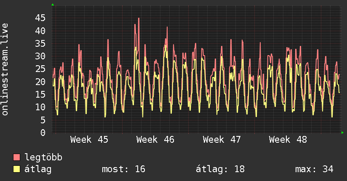
Task: Click the 40 tick label on y-axis
Action: click(40, 31)
